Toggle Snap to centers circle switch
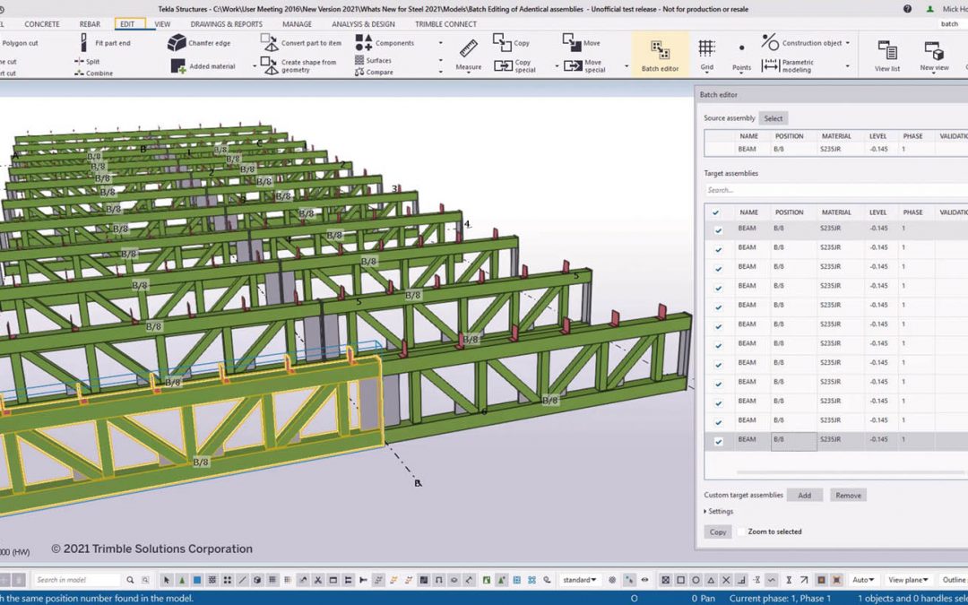The height and width of the screenshot is (605, 968). click(x=696, y=580)
